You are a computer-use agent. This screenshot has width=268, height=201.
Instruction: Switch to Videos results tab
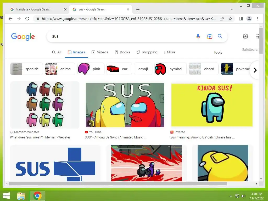[x=100, y=52]
